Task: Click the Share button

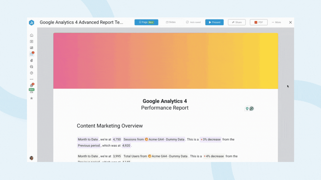Action: point(237,22)
